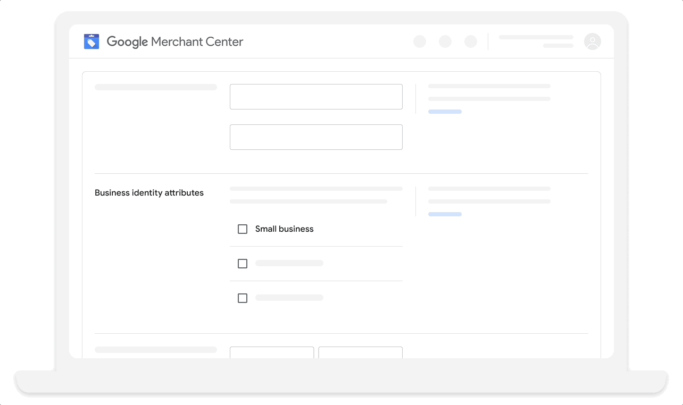Screen dimensions: 683x405
Task: Click blue link in Business identity help panel
Action: click(445, 214)
